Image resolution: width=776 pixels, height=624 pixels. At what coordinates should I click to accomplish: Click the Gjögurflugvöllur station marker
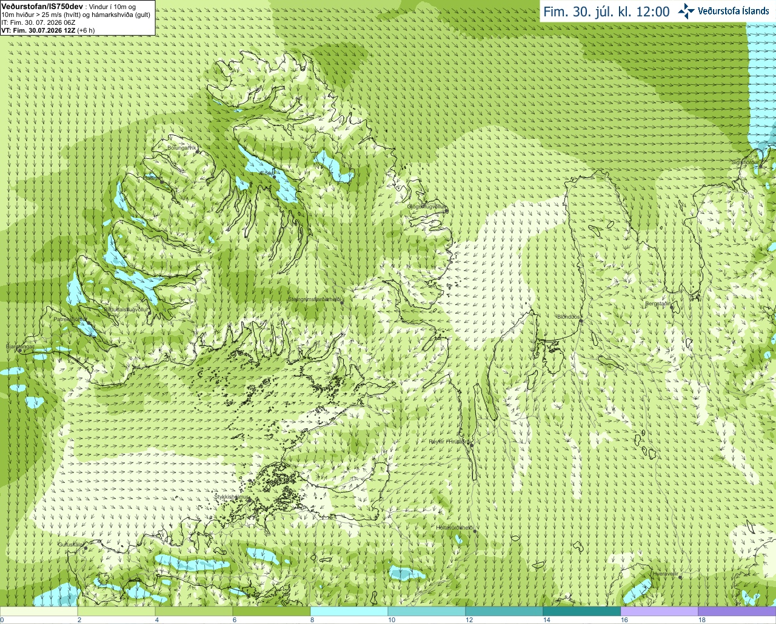pos(446,211)
